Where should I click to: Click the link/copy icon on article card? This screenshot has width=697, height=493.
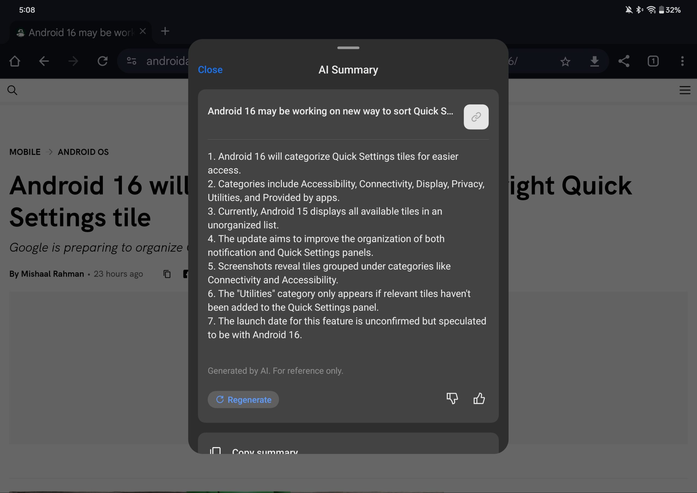(476, 116)
